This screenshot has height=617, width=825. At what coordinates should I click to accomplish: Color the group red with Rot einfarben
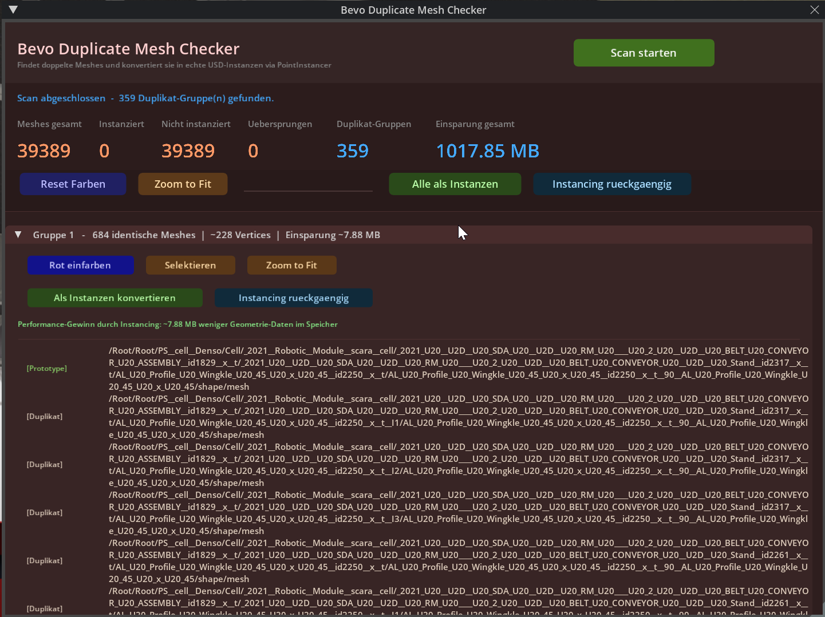tap(80, 265)
